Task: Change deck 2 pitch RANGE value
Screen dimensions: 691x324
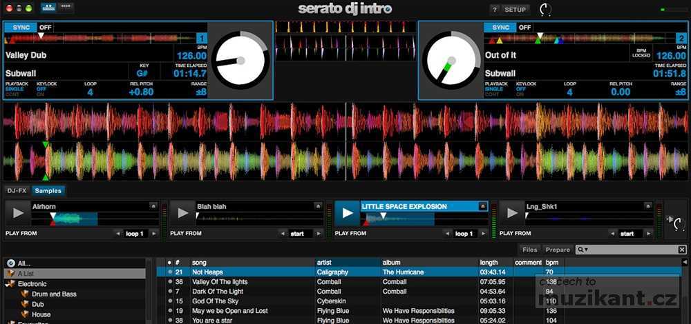Action: (x=681, y=92)
